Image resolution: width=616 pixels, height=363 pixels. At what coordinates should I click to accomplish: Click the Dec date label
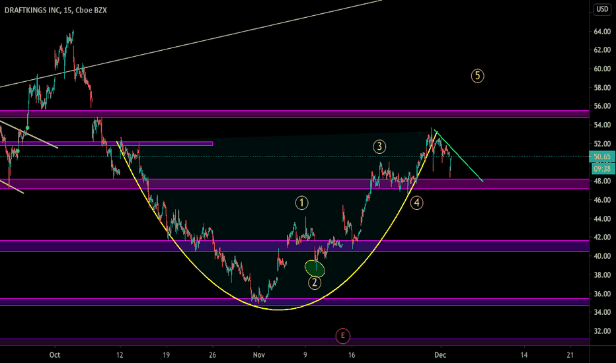tap(440, 355)
